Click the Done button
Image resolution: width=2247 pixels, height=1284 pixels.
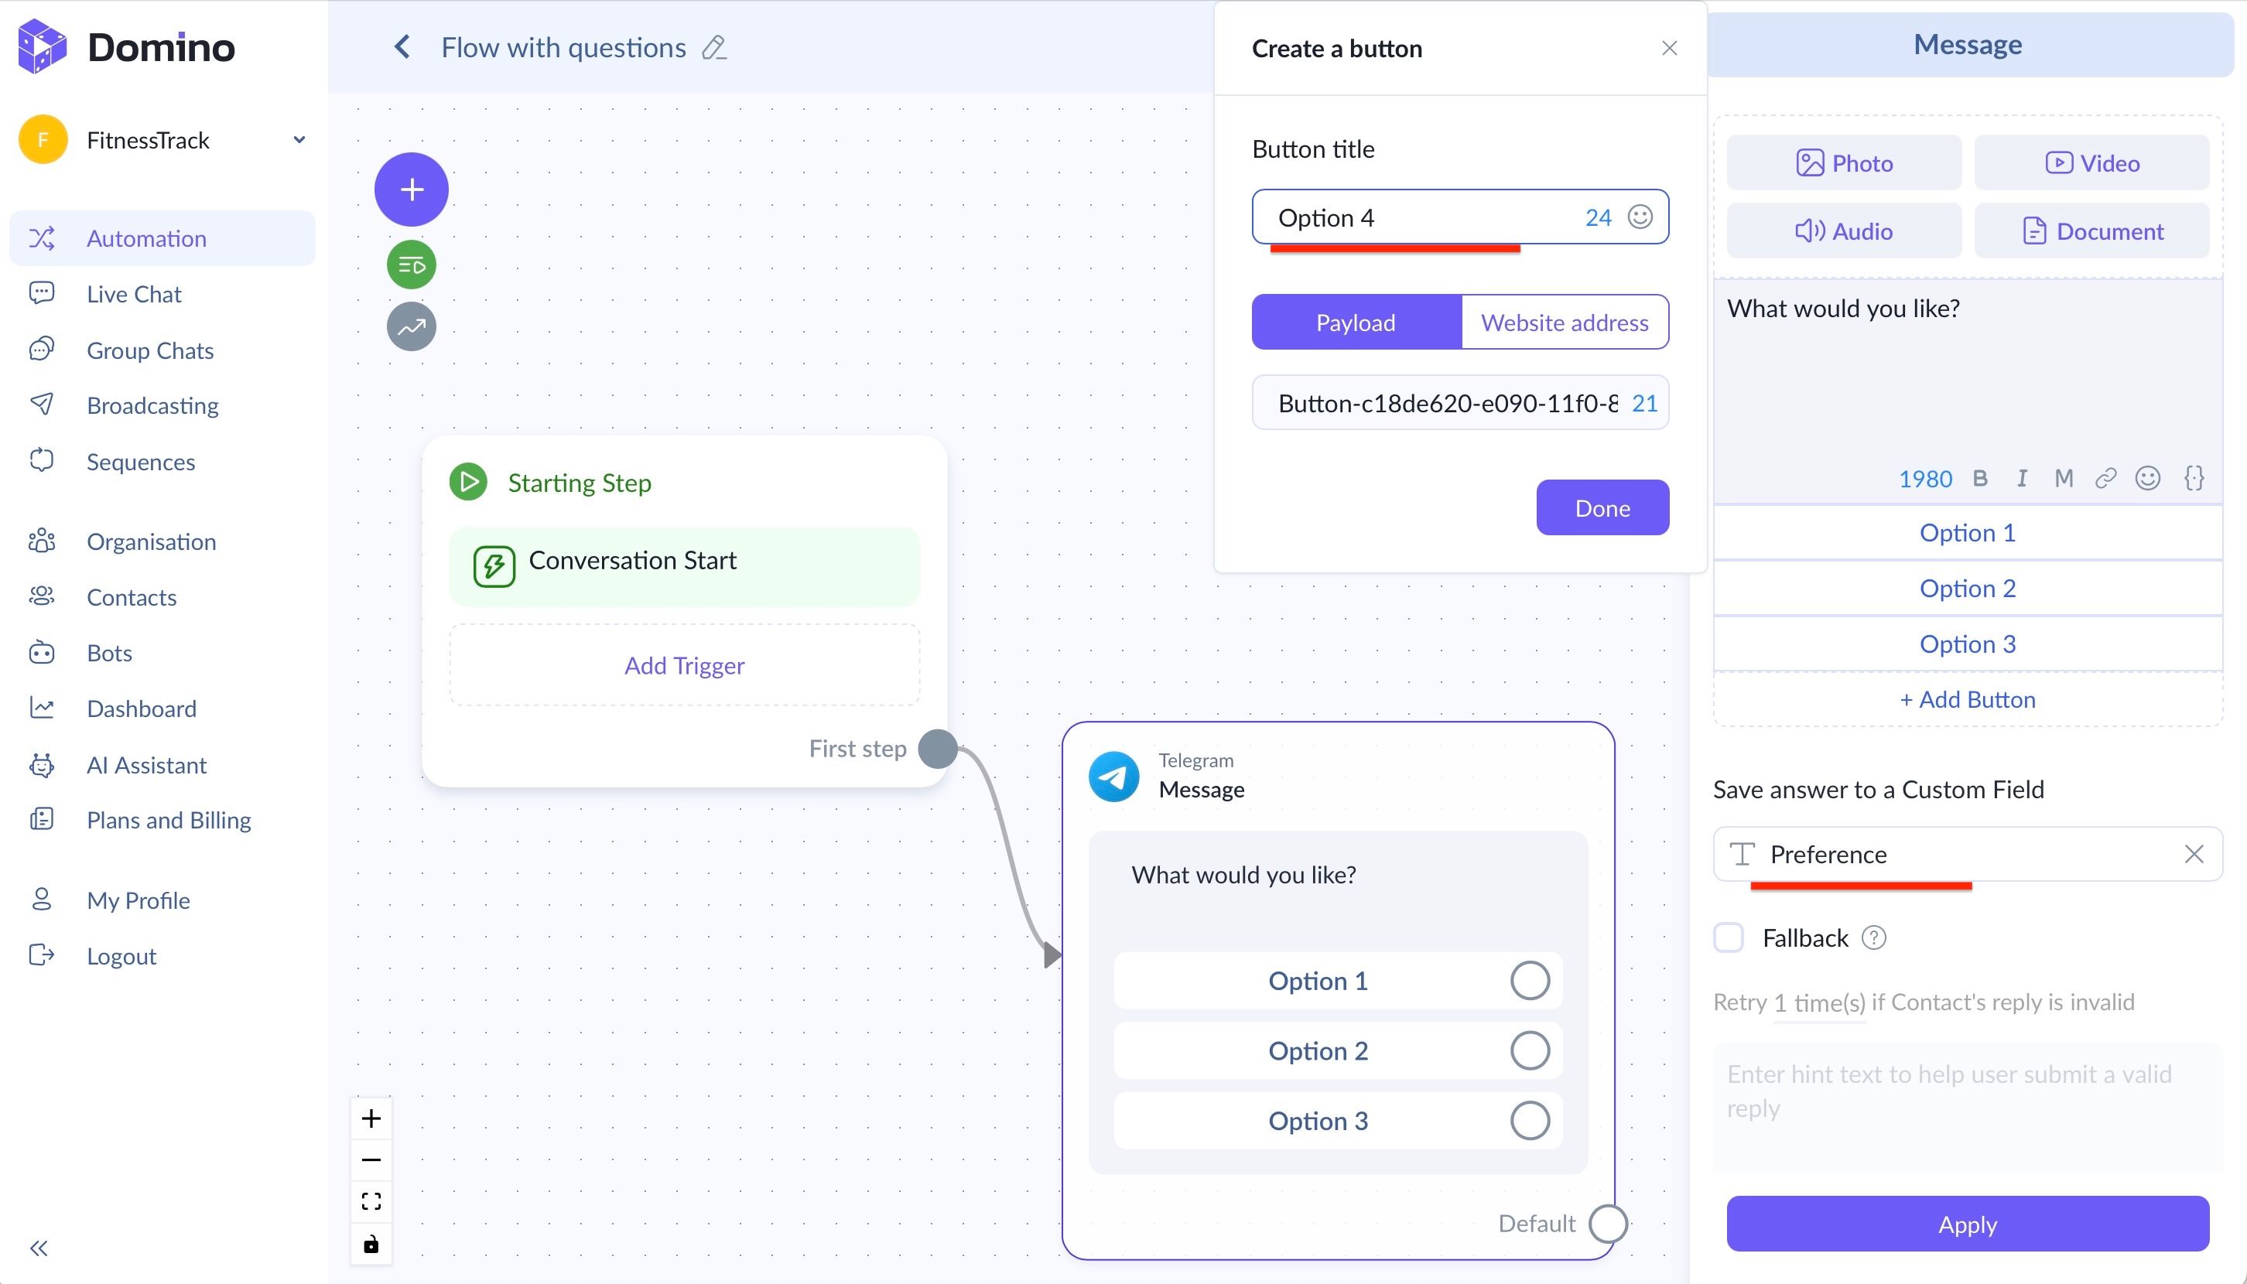(x=1602, y=507)
